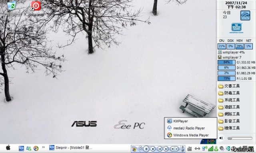This screenshot has height=153, width=256.
Task: Click the F:\ drive 73% usage bar
Action: point(226,78)
